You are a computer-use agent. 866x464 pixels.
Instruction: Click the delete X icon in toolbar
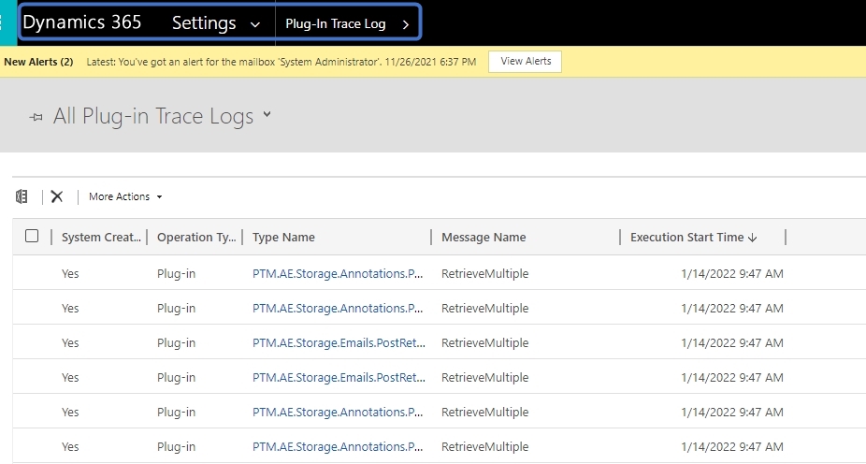(x=57, y=196)
